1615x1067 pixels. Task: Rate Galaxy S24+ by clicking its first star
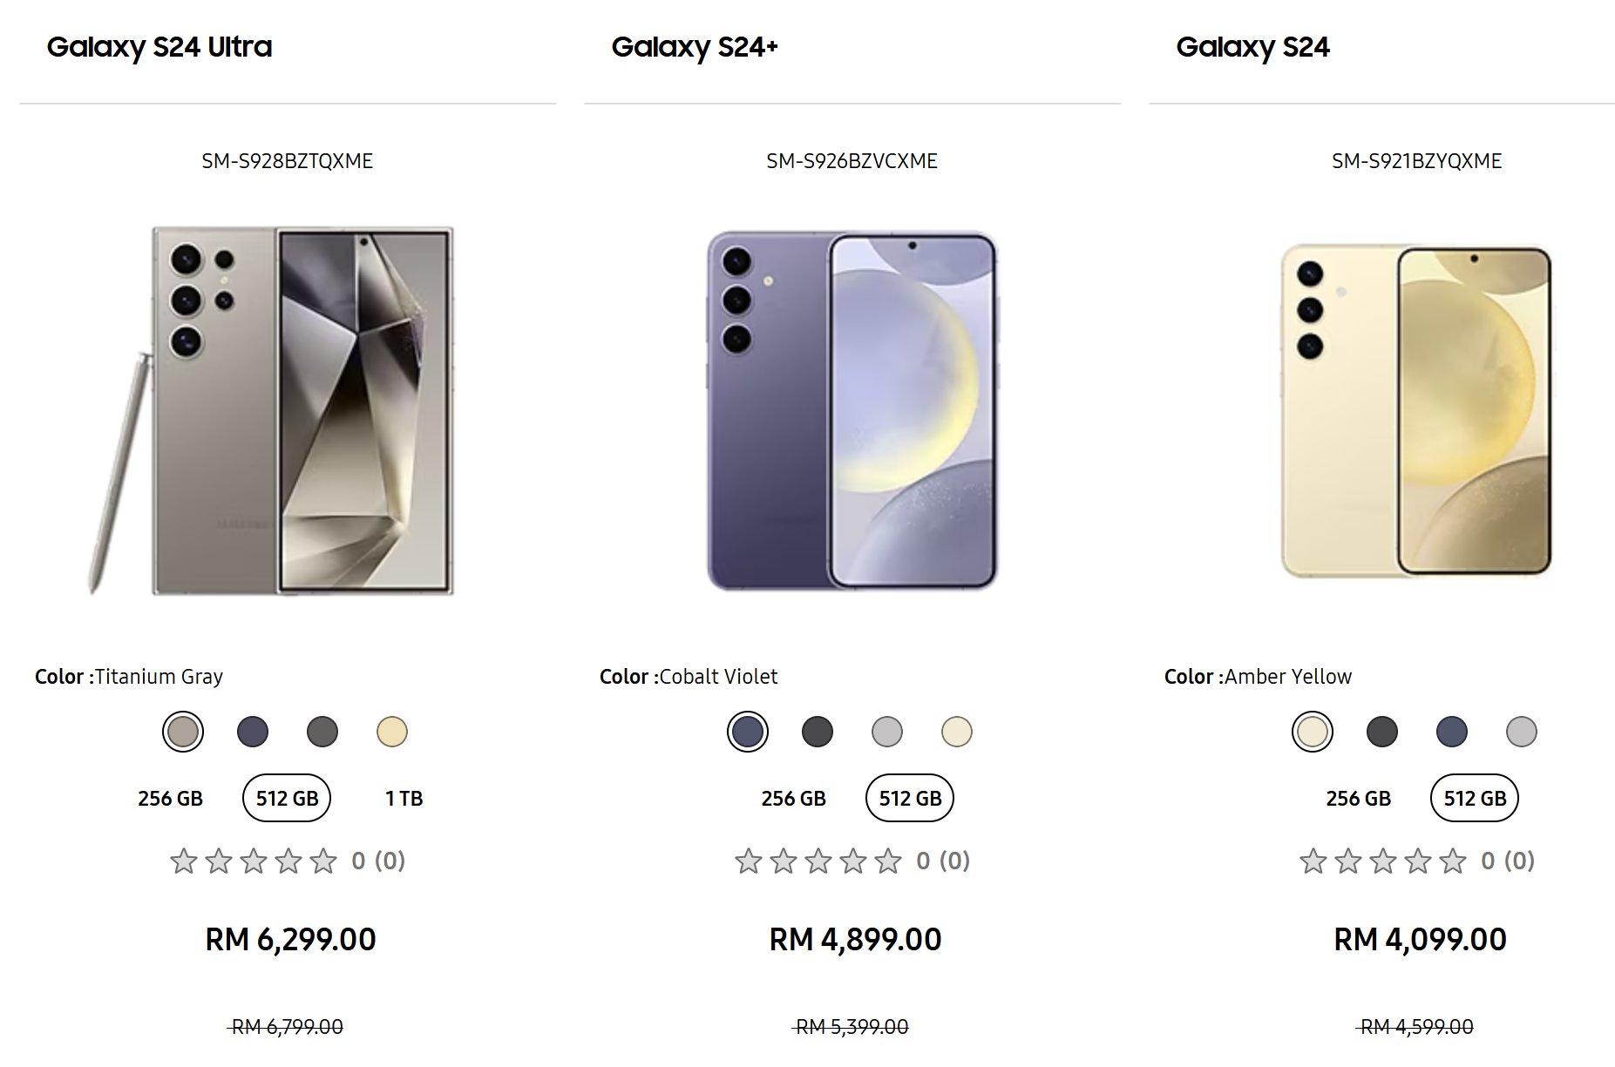point(747,861)
